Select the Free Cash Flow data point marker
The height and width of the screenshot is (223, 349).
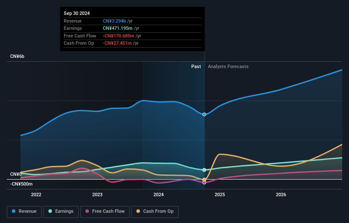point(204,183)
